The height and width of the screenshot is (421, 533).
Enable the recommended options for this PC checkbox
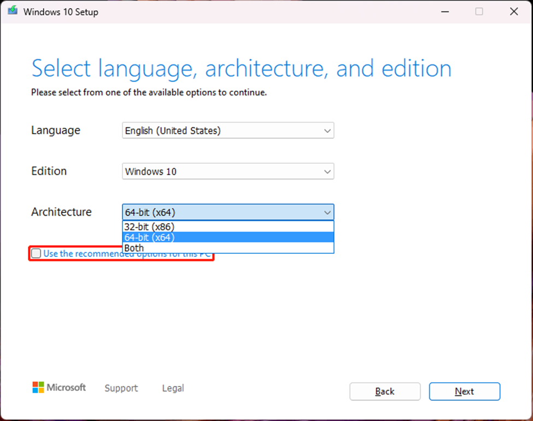[36, 253]
